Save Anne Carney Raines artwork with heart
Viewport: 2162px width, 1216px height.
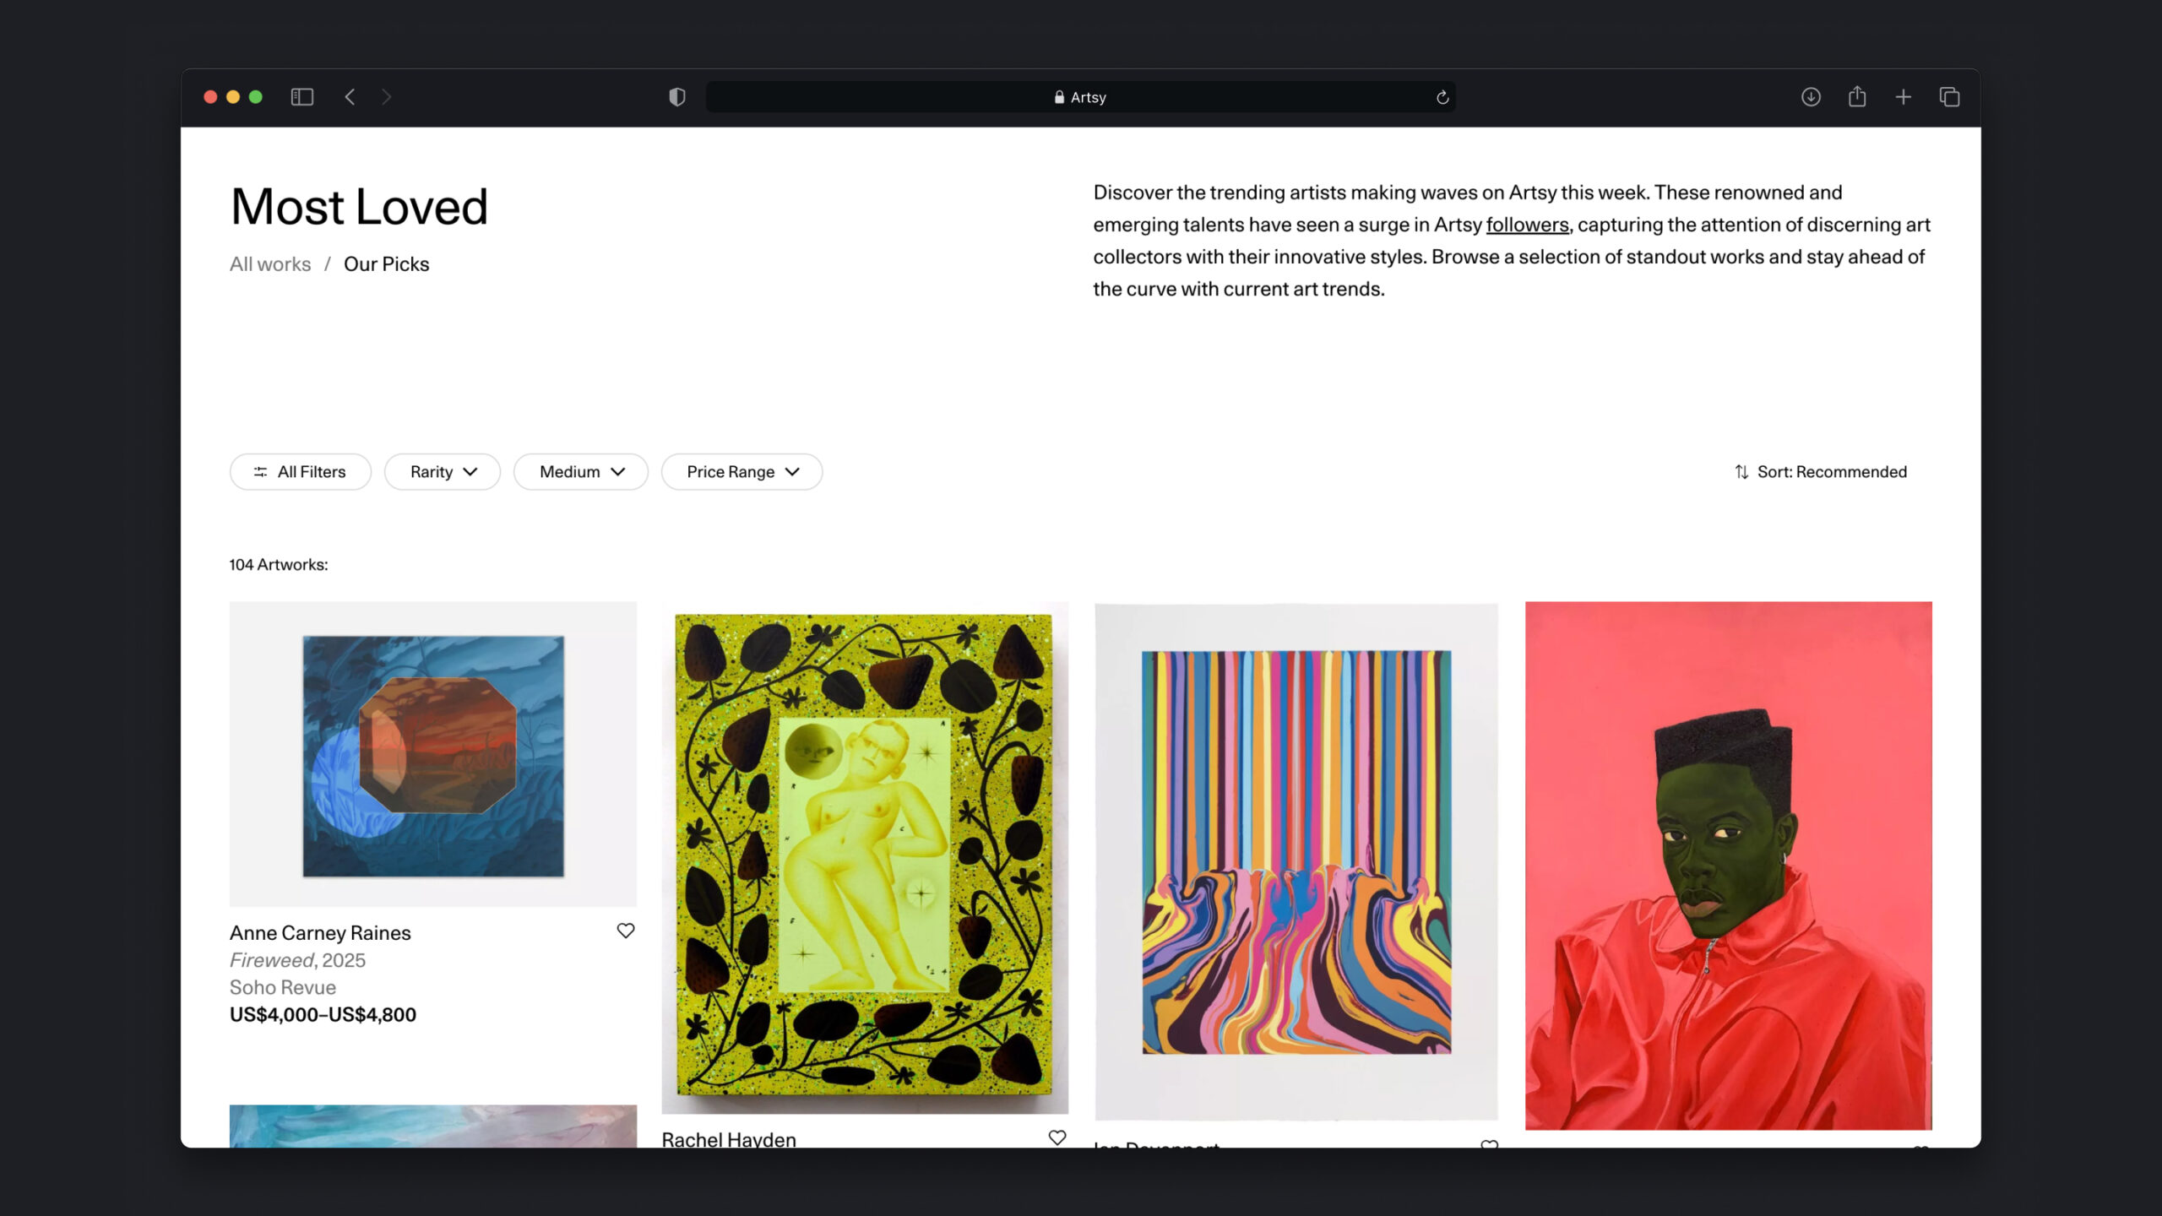pyautogui.click(x=625, y=931)
